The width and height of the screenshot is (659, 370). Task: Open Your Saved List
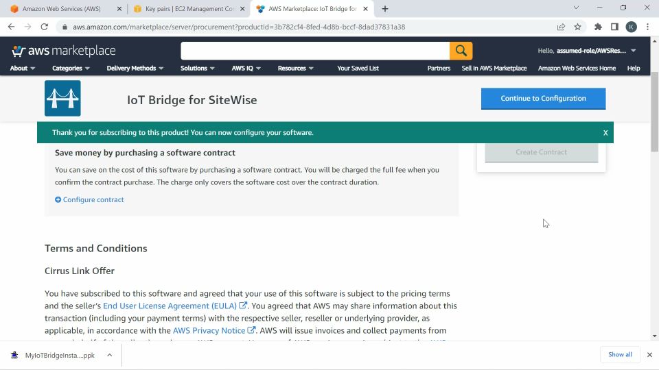click(x=358, y=68)
